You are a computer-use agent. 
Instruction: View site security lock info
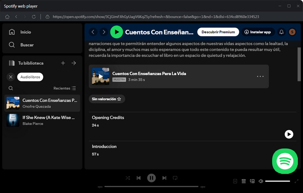47,17
